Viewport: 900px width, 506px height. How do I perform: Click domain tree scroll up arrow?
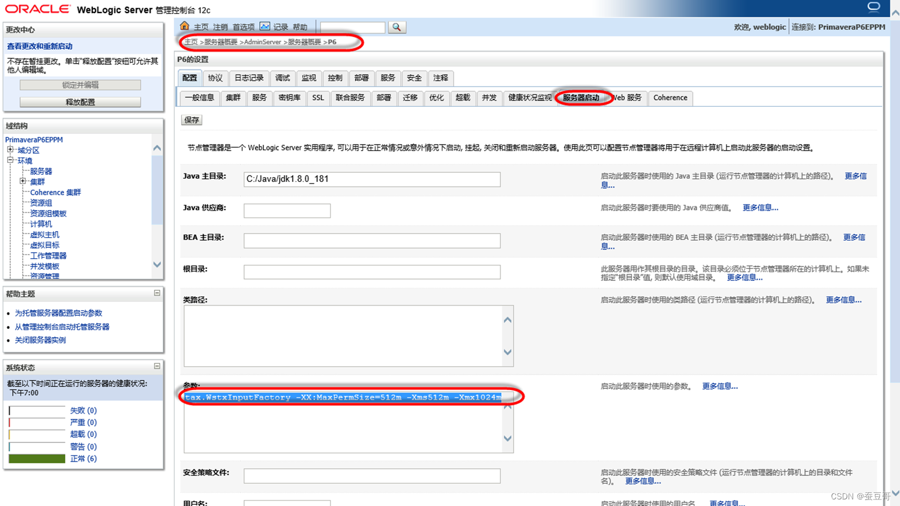coord(157,148)
